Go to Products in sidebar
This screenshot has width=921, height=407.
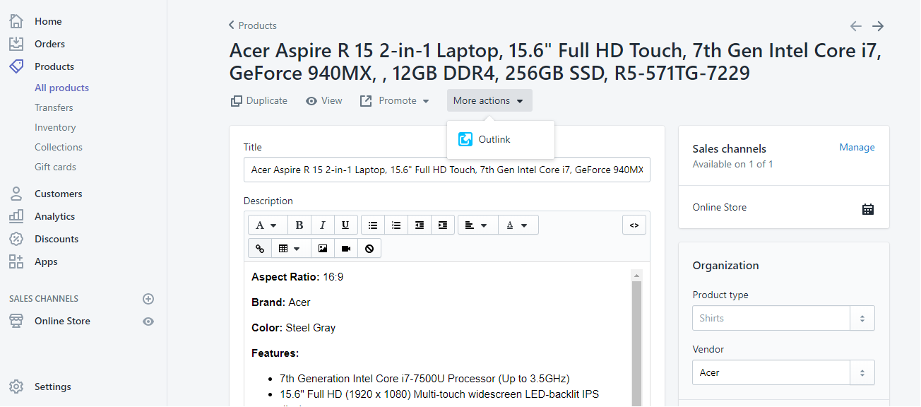[54, 66]
